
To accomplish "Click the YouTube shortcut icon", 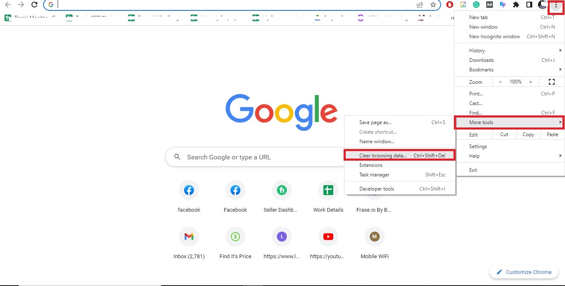I will coord(328,236).
